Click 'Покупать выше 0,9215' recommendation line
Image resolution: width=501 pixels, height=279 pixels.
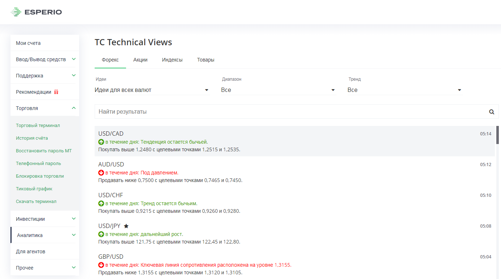point(169,211)
